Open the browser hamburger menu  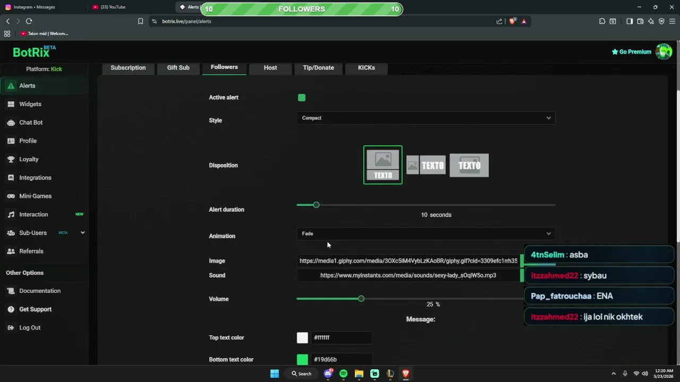tap(672, 21)
